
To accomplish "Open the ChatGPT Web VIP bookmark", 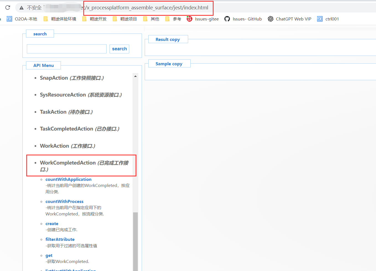I will 290,19.
